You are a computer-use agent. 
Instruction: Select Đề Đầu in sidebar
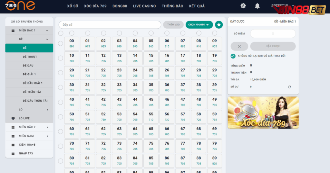(29, 66)
